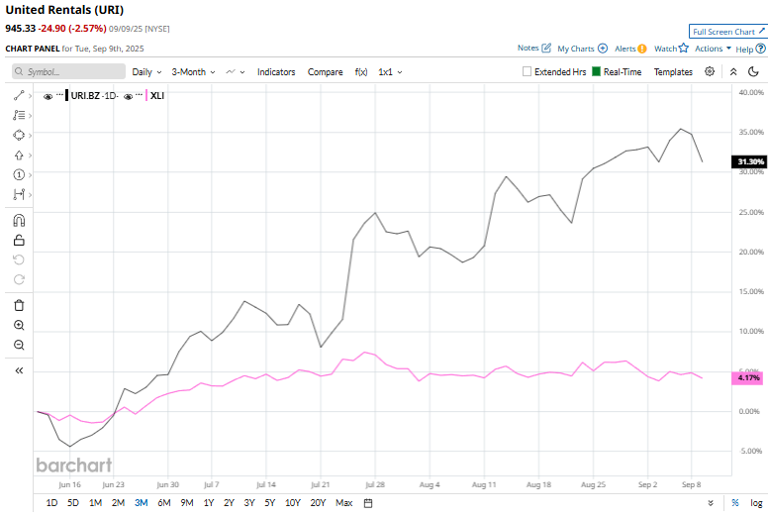Screen dimensions: 768x517
Task: Choose the arrow marker tool
Action: 19,155
